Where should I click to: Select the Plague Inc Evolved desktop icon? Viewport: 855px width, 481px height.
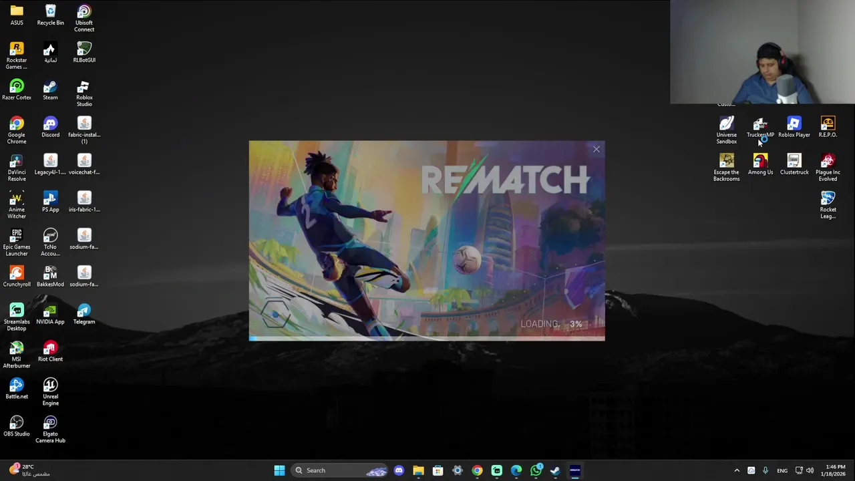tap(828, 168)
